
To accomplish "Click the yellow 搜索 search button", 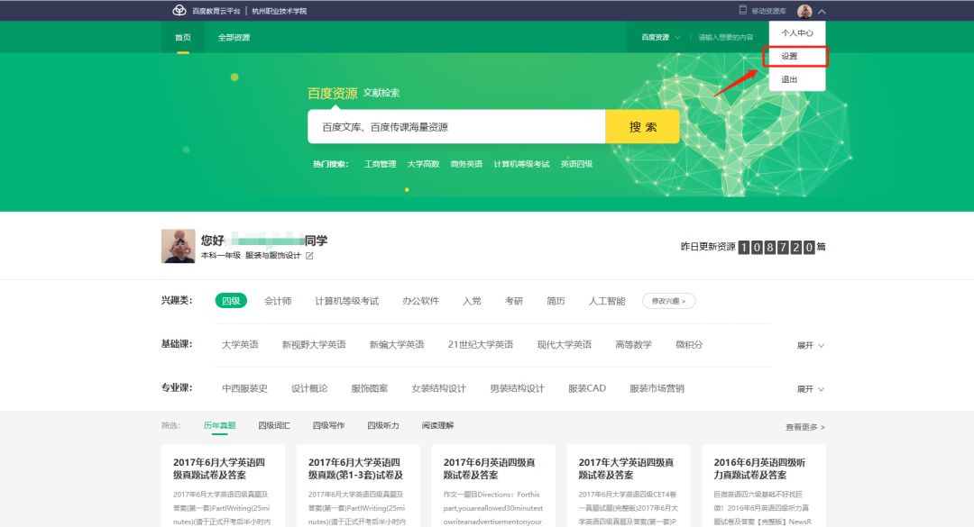I will 642,127.
